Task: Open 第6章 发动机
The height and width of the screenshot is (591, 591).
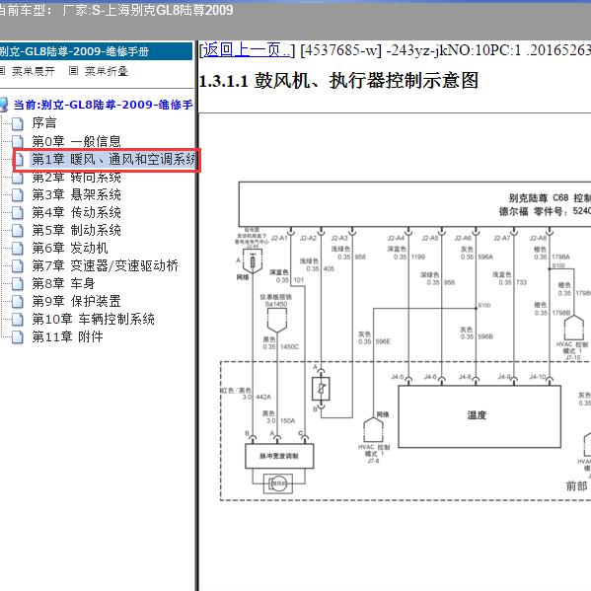Action: (x=70, y=248)
